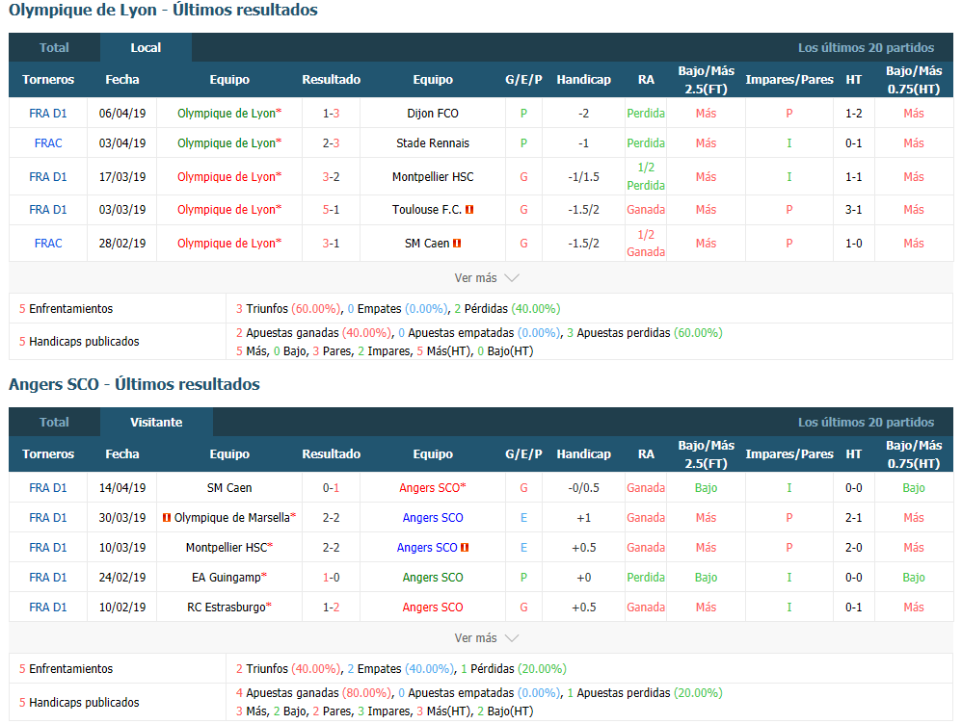Click '4 Apuestas ganadas (80.00%)' in Angers summary
This screenshot has height=724, width=962.
(313, 693)
